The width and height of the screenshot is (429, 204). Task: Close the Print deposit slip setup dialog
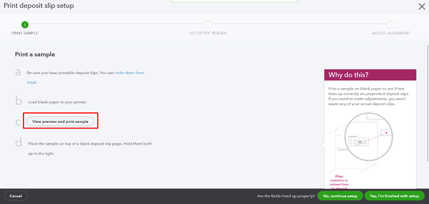(422, 7)
